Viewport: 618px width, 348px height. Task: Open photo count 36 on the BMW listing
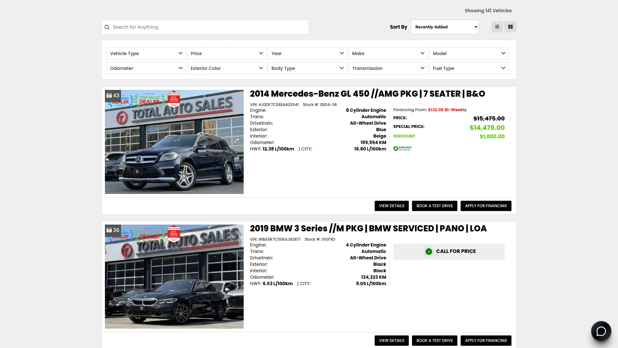[113, 230]
